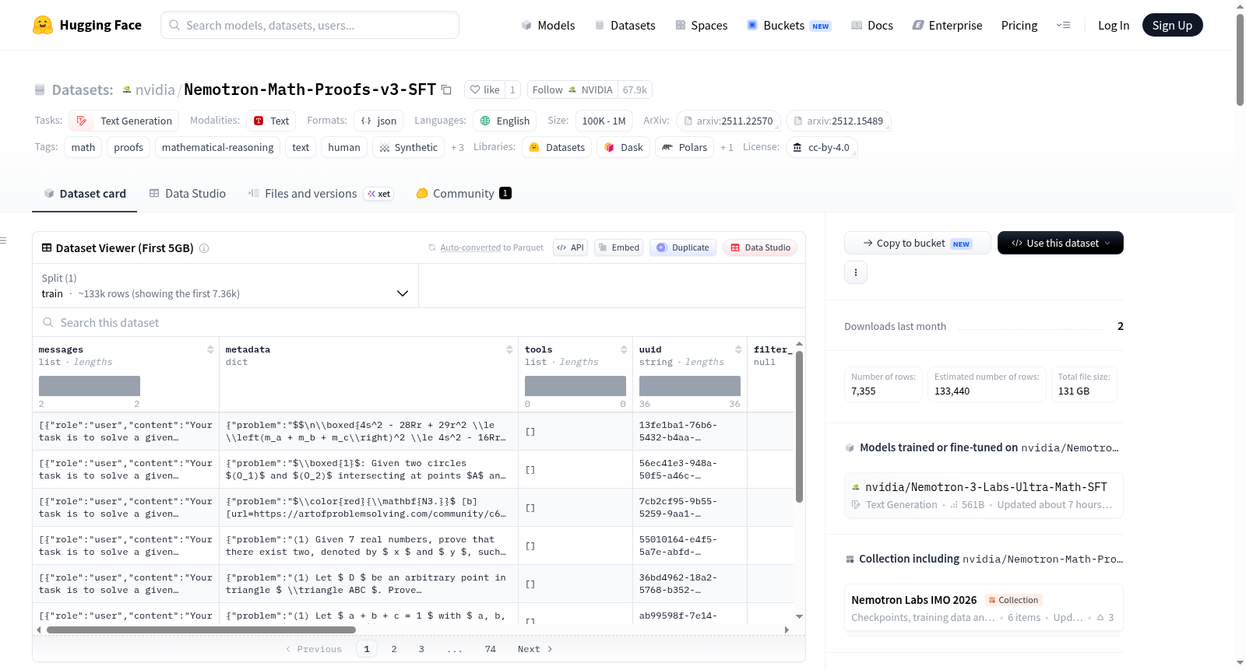
Task: Open the Files and versions tab
Action: tap(320, 194)
